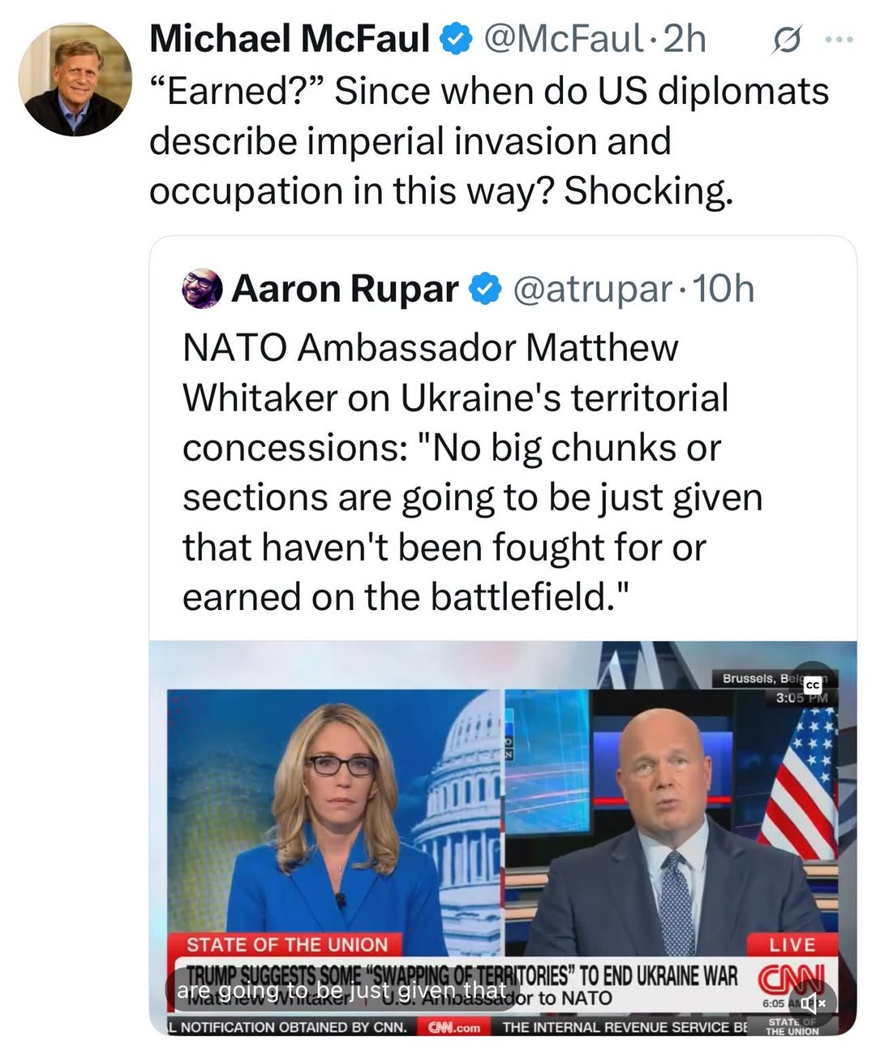This screenshot has height=1057, width=876.
Task: Click the Aaron Rupar display name
Action: [x=345, y=289]
